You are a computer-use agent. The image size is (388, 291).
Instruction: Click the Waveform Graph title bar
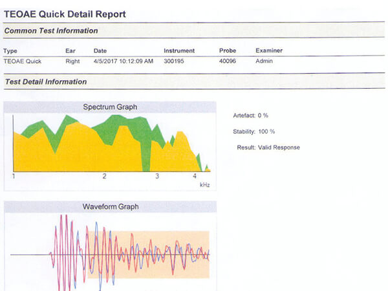coord(110,207)
